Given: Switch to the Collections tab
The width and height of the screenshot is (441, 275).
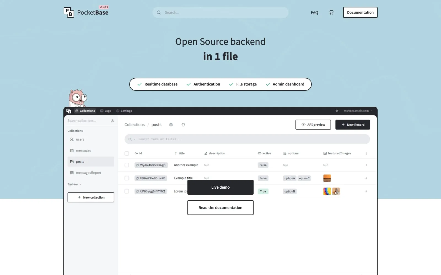Looking at the screenshot, I should pyautogui.click(x=85, y=111).
